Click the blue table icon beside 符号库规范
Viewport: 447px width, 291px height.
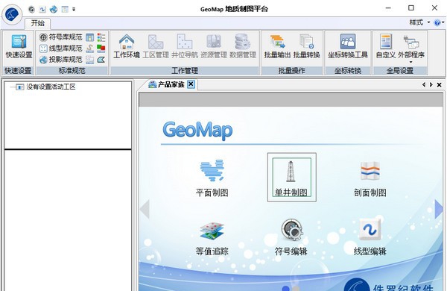coord(90,37)
